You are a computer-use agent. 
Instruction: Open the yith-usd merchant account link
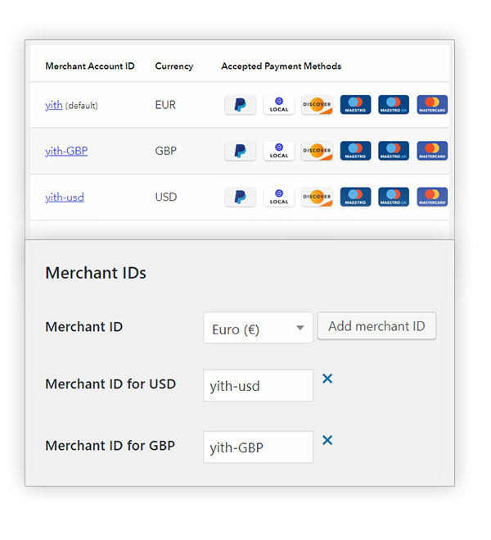pos(65,197)
